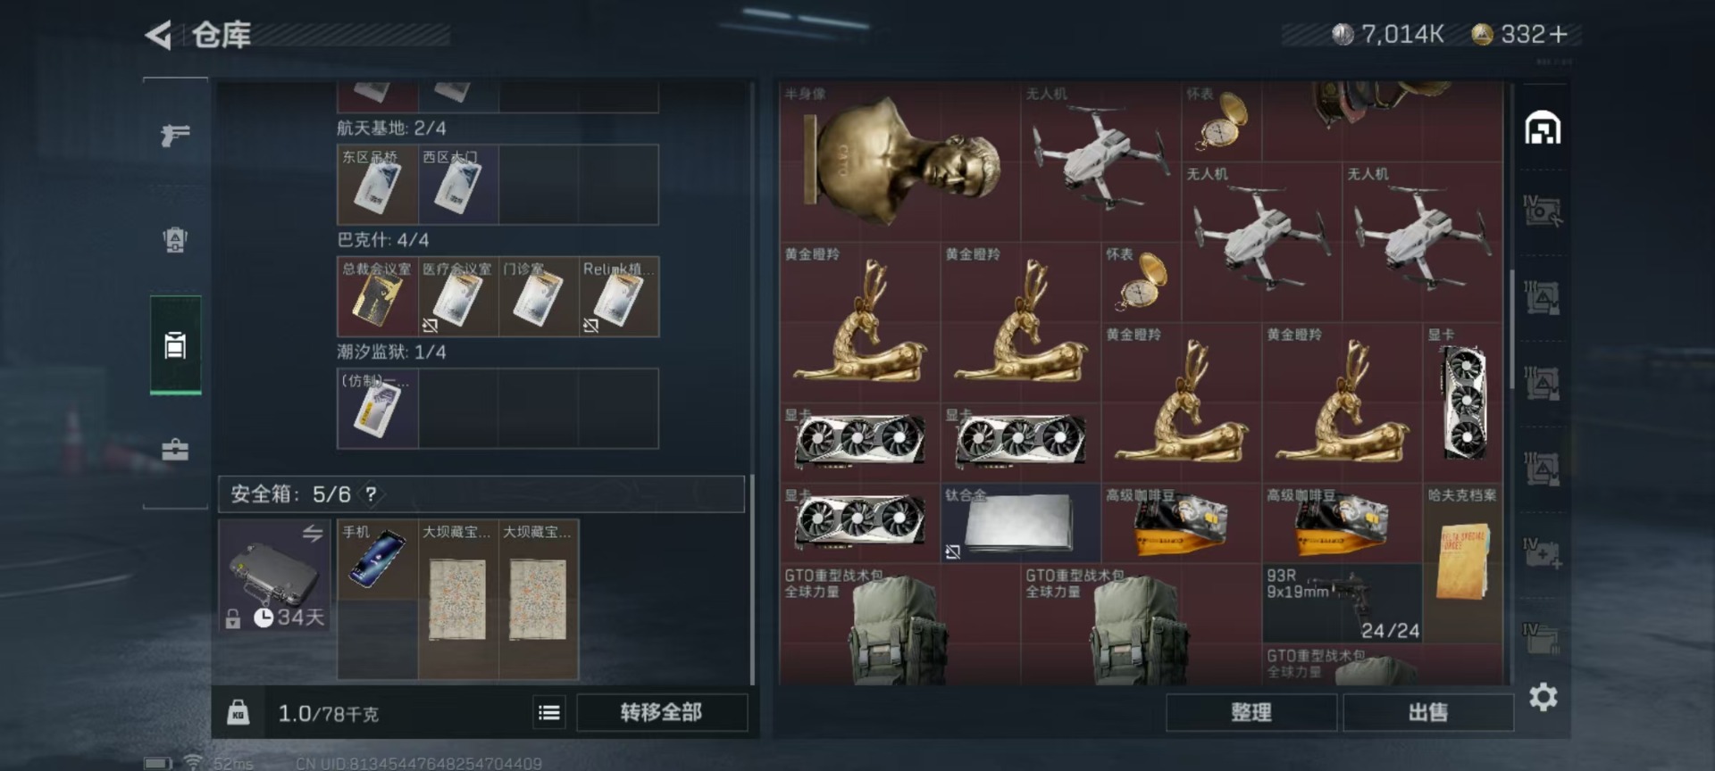Go back using the arrow beside 仓库
The image size is (1715, 771).
[x=159, y=35]
